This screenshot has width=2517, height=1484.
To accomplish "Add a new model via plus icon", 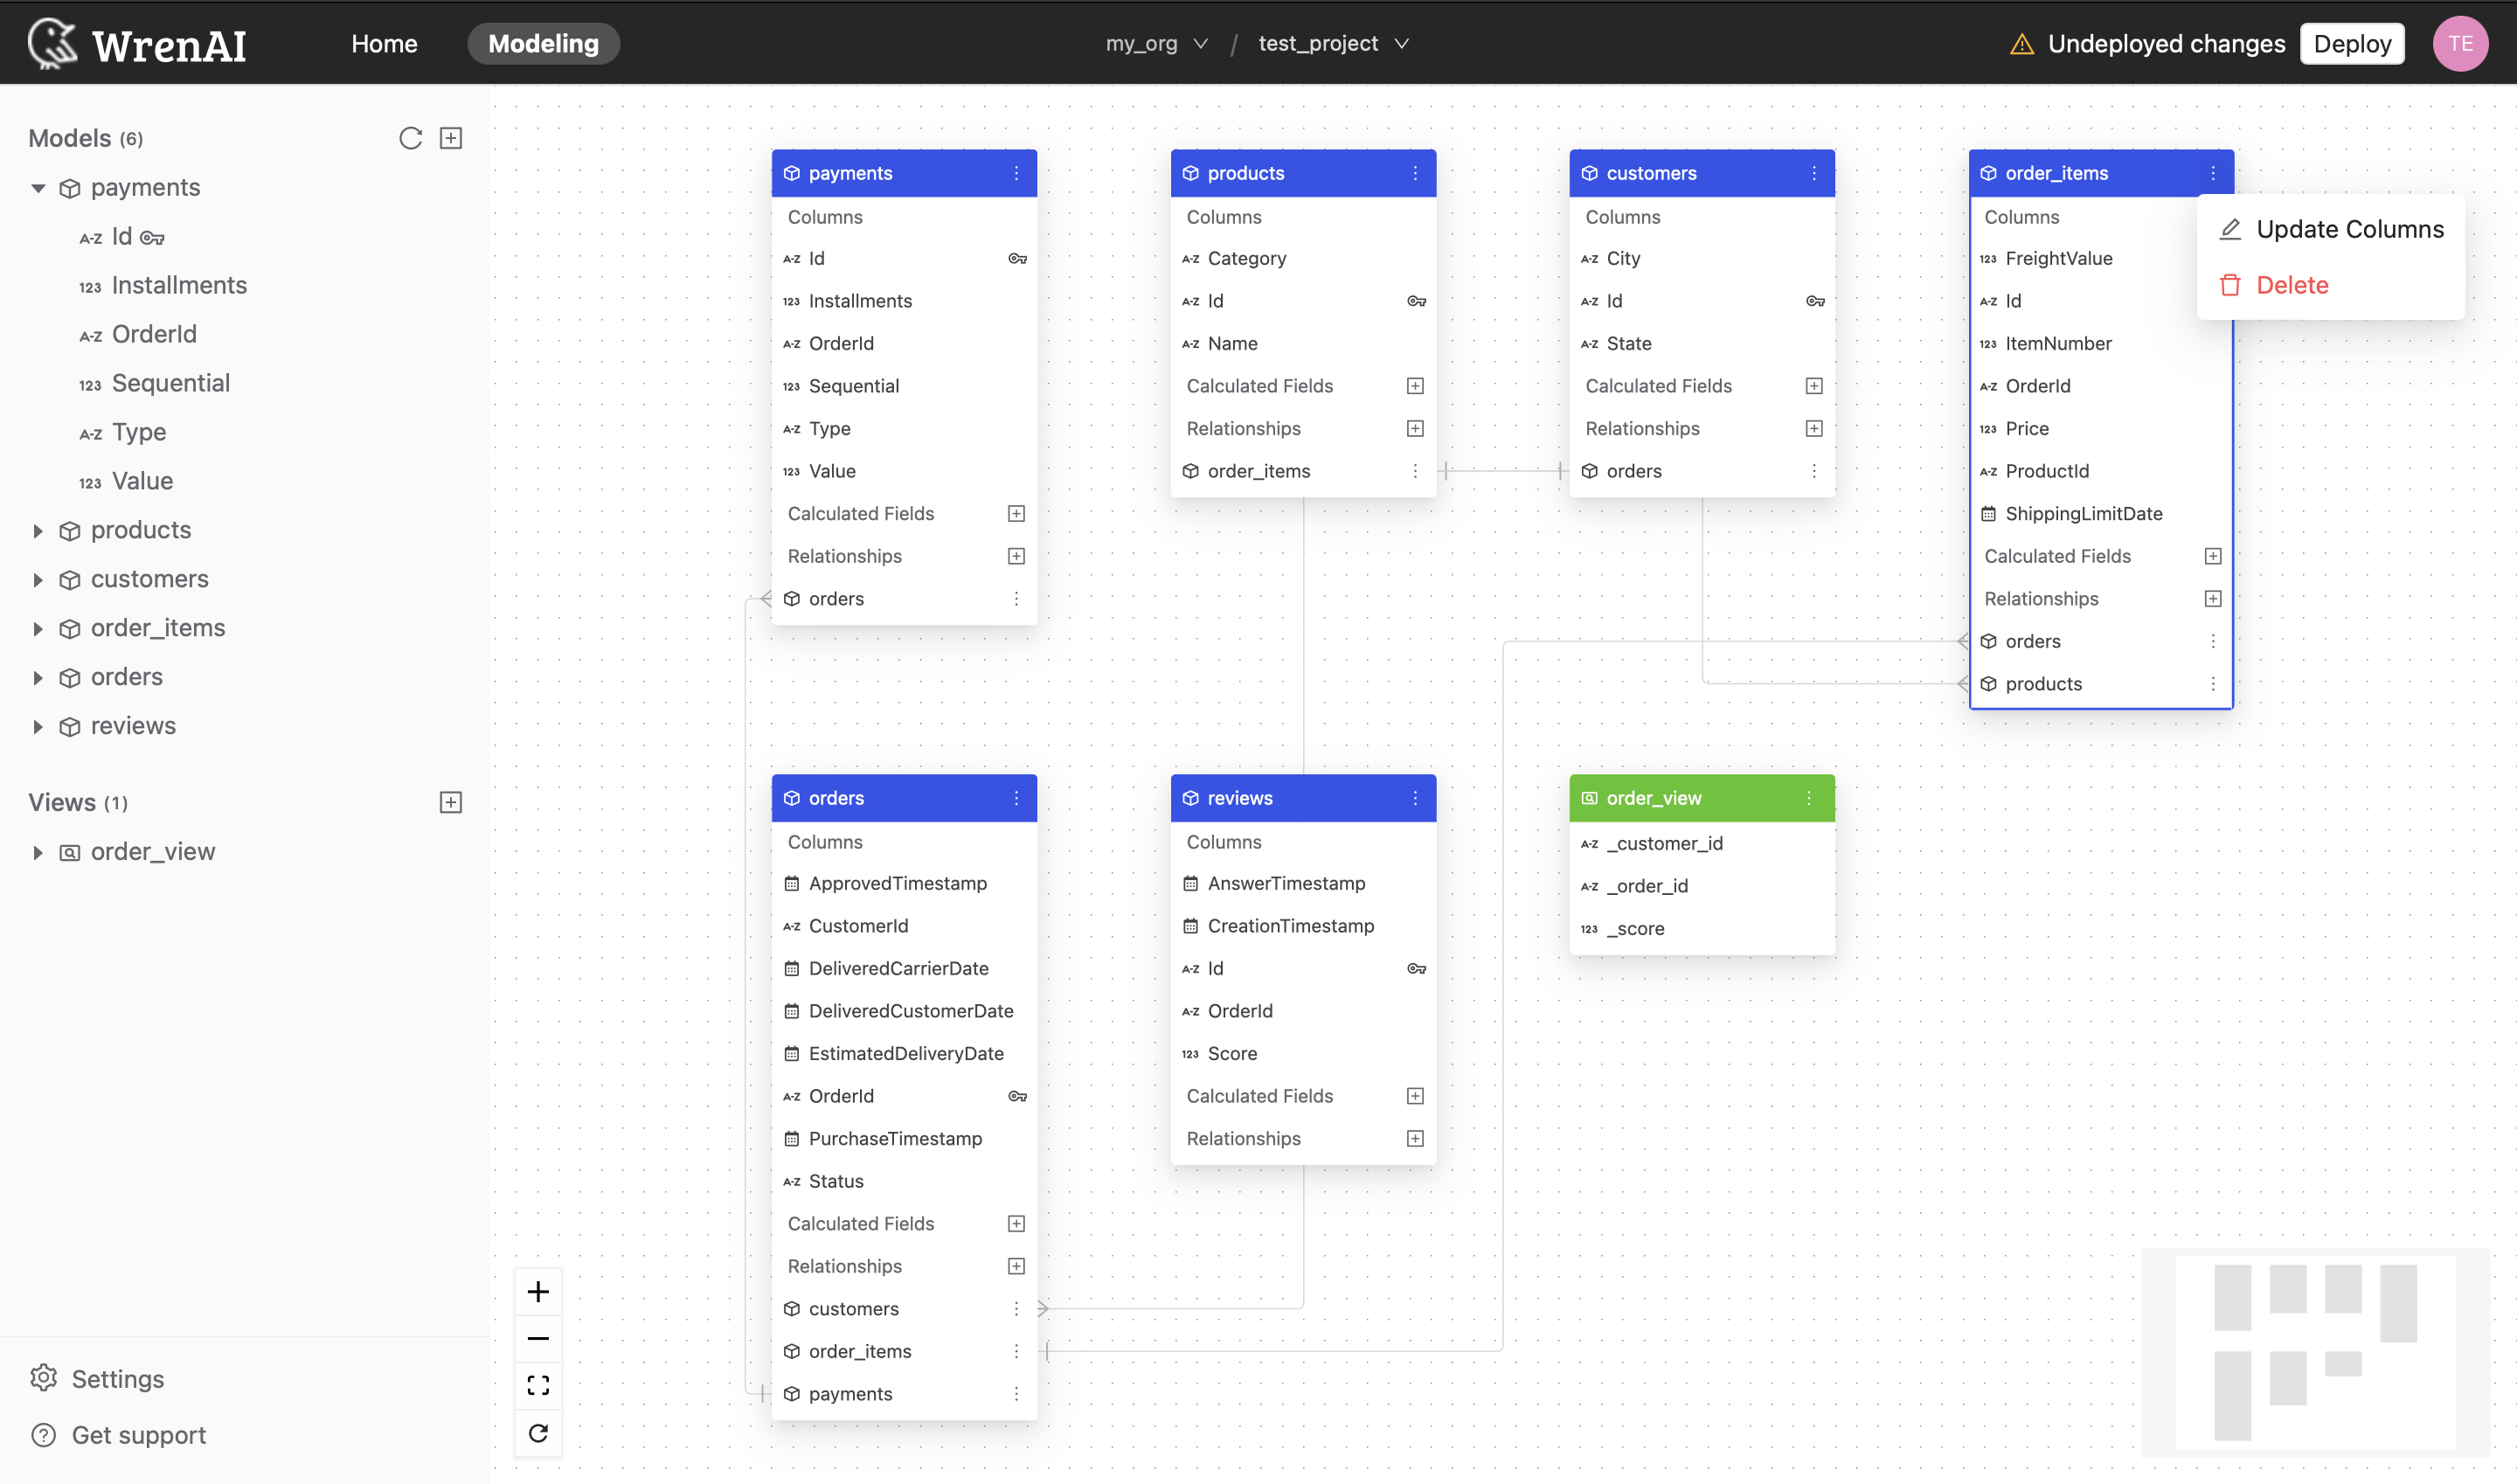I will [451, 138].
